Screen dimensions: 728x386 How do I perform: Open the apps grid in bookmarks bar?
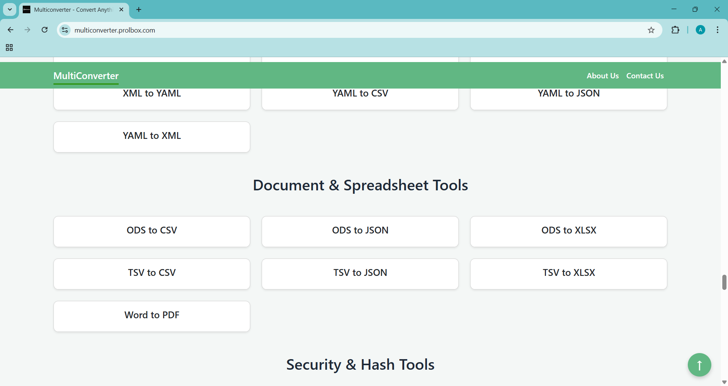pyautogui.click(x=9, y=48)
